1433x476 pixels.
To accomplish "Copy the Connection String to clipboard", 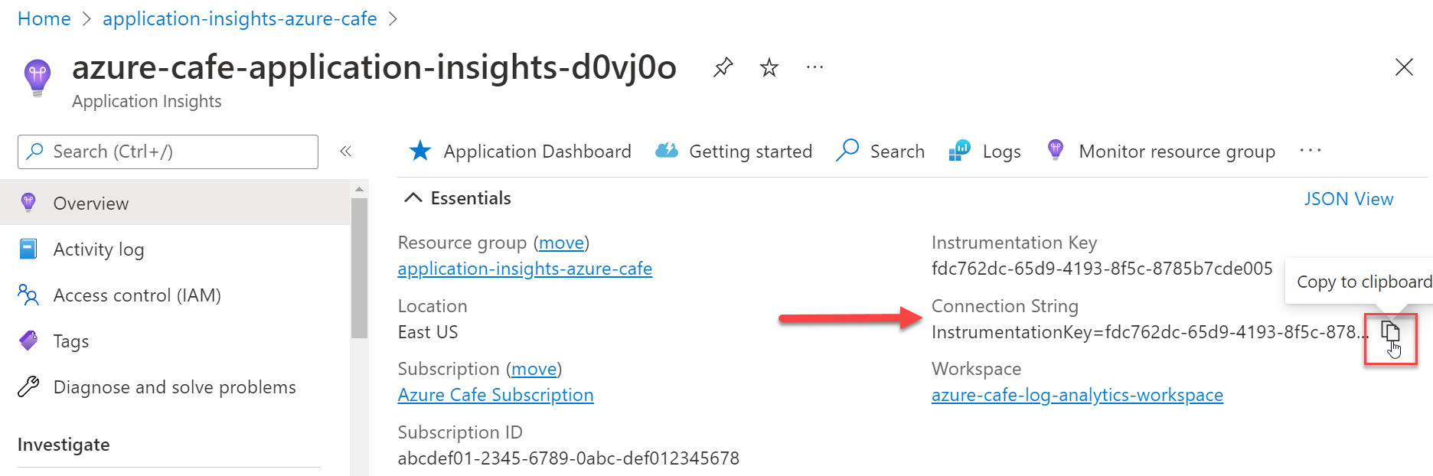I will pyautogui.click(x=1390, y=332).
